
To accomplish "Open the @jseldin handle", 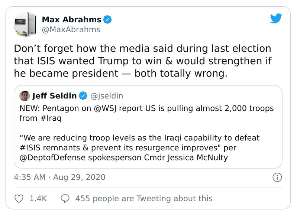I will pos(107,96).
